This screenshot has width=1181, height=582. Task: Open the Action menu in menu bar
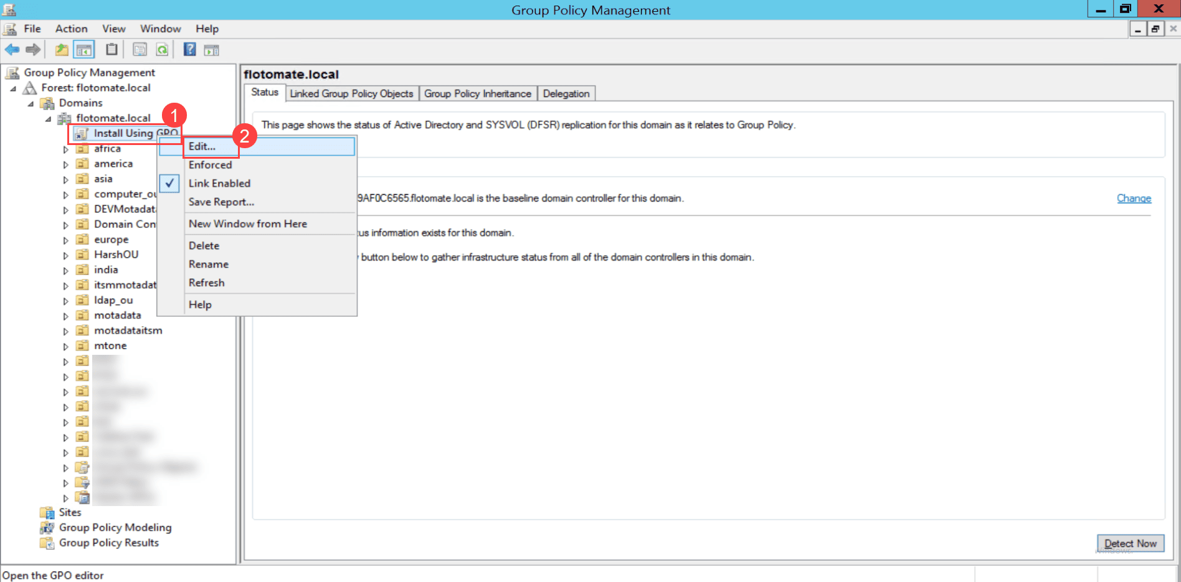point(71,29)
